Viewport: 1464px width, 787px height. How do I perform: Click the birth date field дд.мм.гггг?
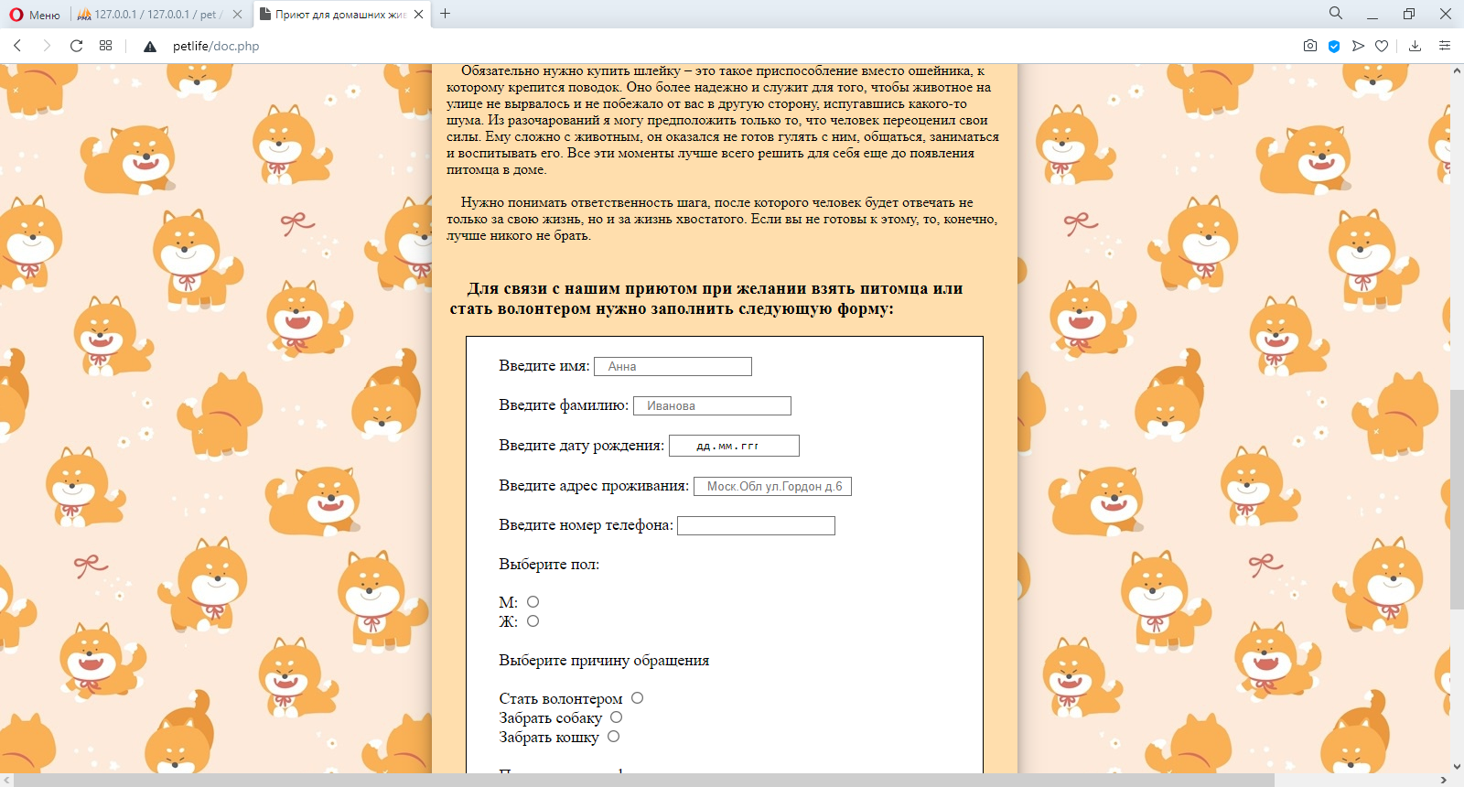click(734, 446)
